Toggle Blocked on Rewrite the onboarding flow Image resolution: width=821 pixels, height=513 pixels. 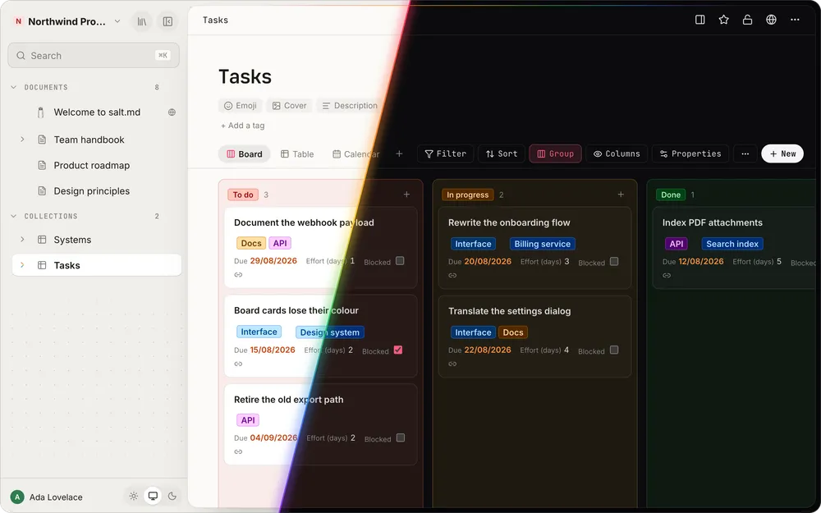coord(614,261)
